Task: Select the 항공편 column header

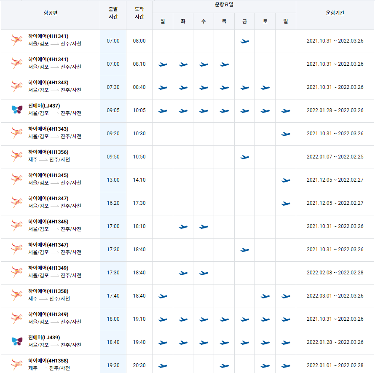Action: [x=51, y=12]
